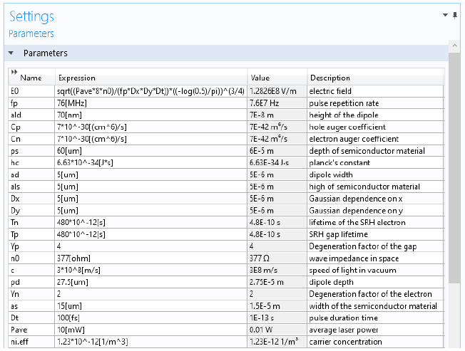465x351 pixels.
Task: Click the double-arrow icon in the Name header
Action: pyautogui.click(x=14, y=72)
